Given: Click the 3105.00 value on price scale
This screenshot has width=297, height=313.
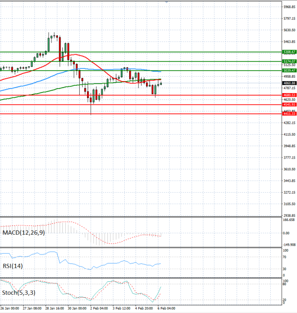Looking at the screenshot, I should point(290,204).
